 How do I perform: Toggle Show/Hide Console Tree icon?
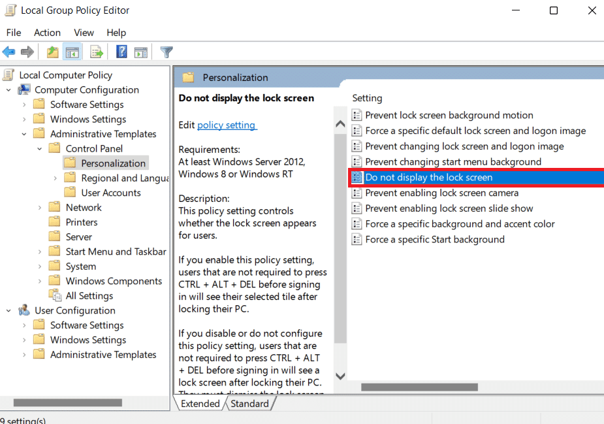pyautogui.click(x=72, y=52)
